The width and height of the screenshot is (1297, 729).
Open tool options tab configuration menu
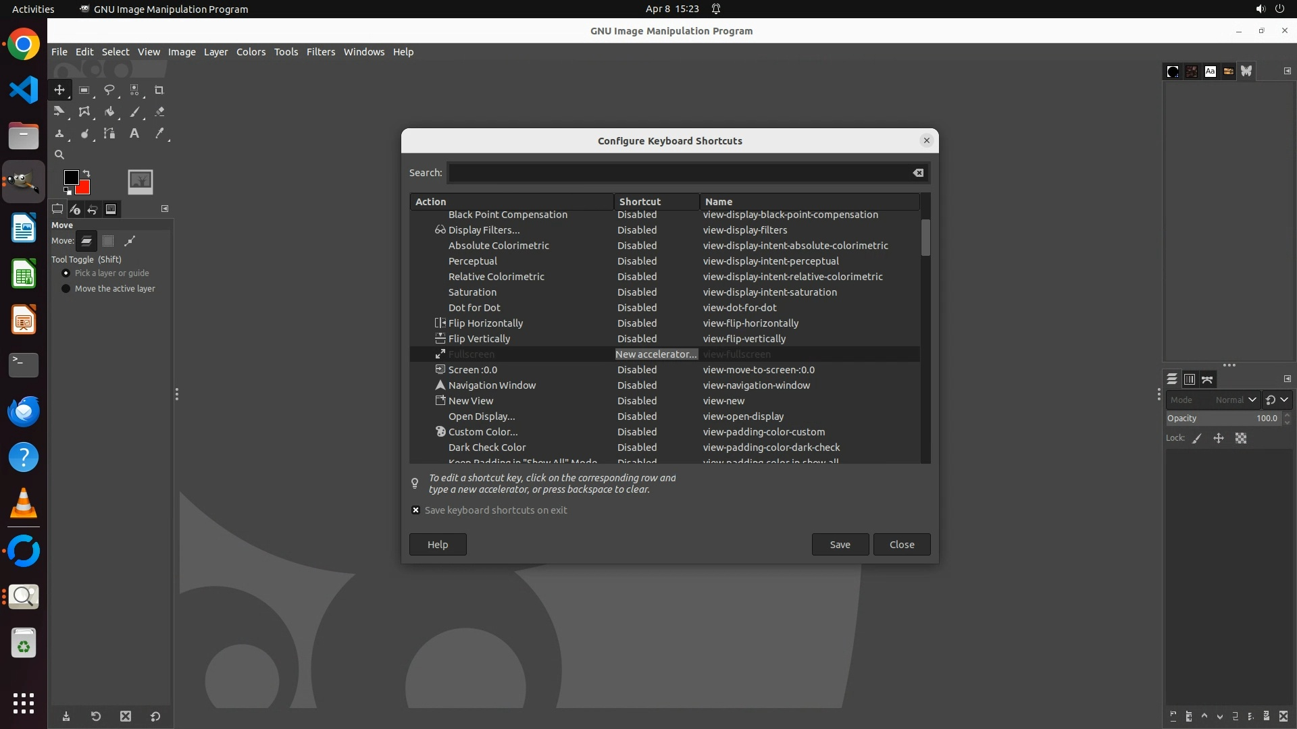(164, 209)
